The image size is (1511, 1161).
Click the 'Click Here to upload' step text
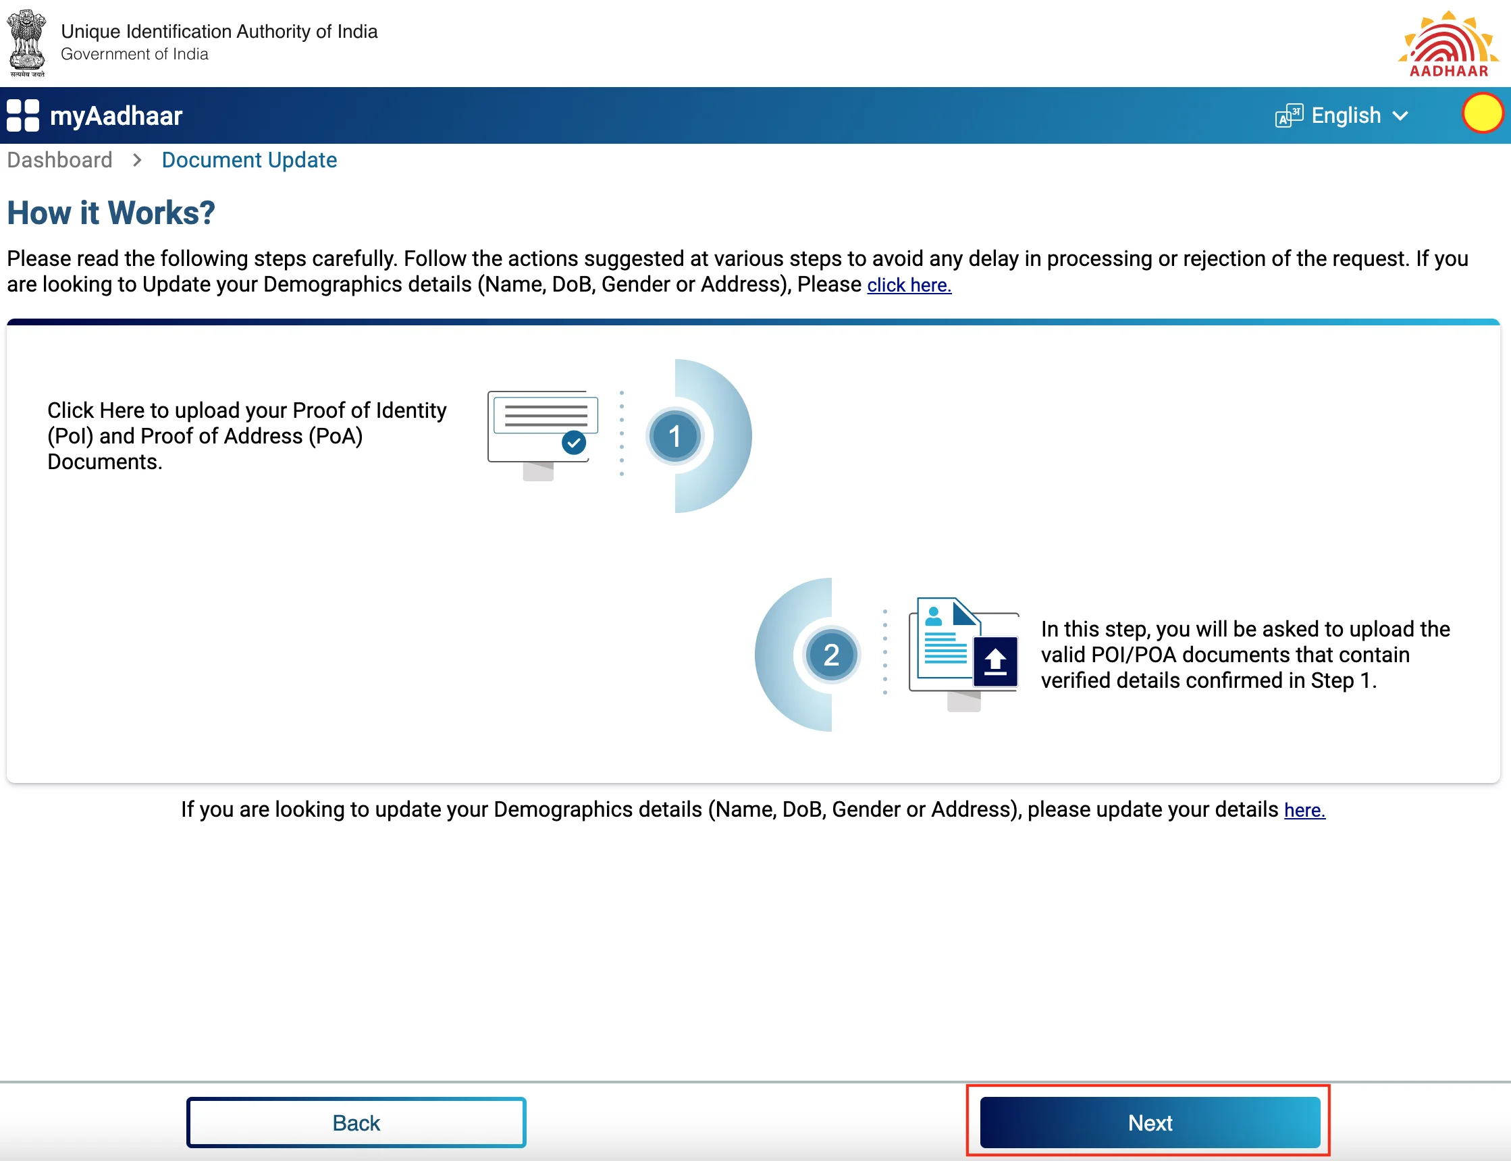246,436
